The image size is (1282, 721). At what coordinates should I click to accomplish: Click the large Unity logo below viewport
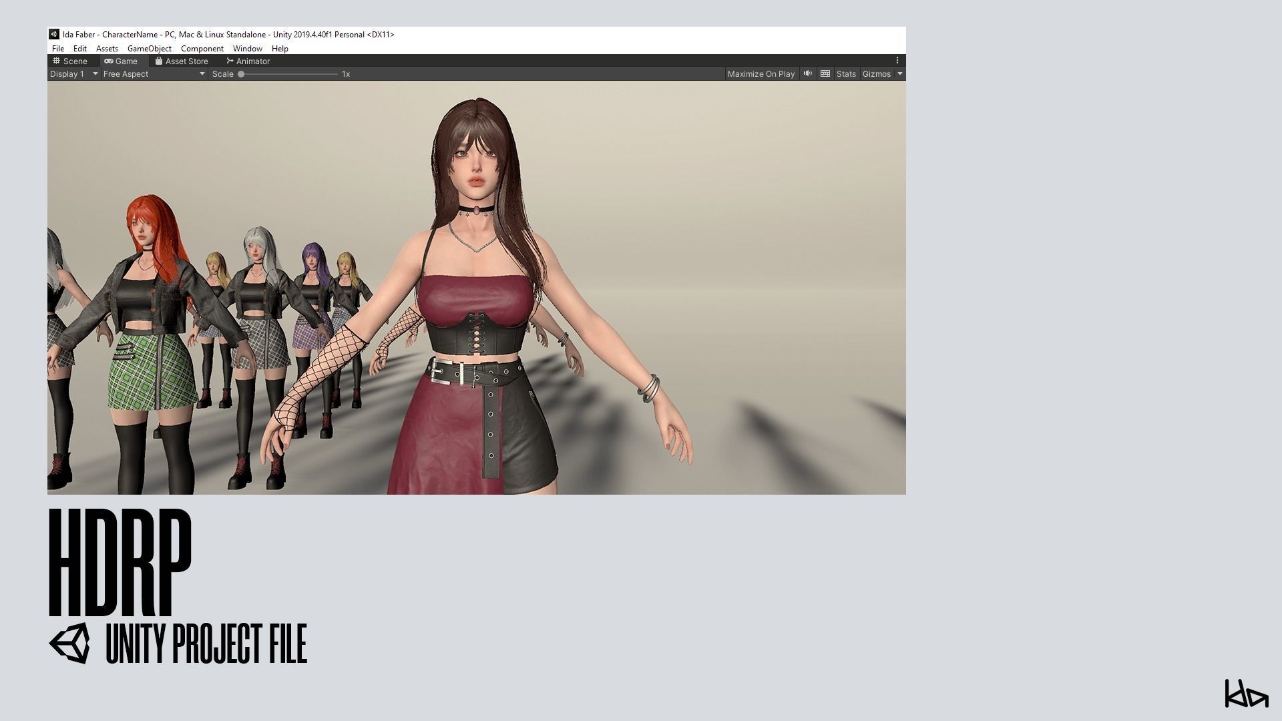tap(69, 643)
